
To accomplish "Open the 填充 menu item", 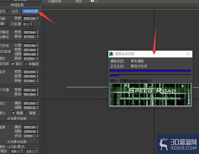I will (x=79, y=1).
